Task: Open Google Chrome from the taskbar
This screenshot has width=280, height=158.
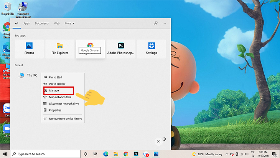Action: [x=126, y=154]
